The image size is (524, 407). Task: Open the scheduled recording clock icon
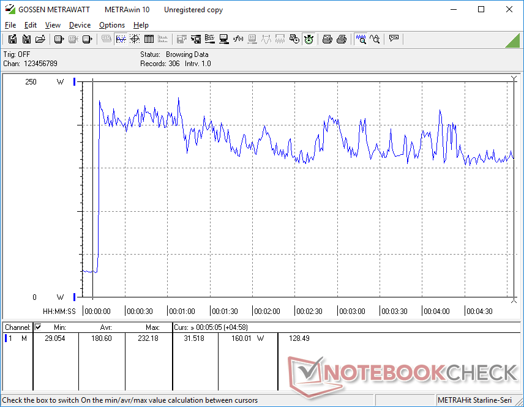294,39
